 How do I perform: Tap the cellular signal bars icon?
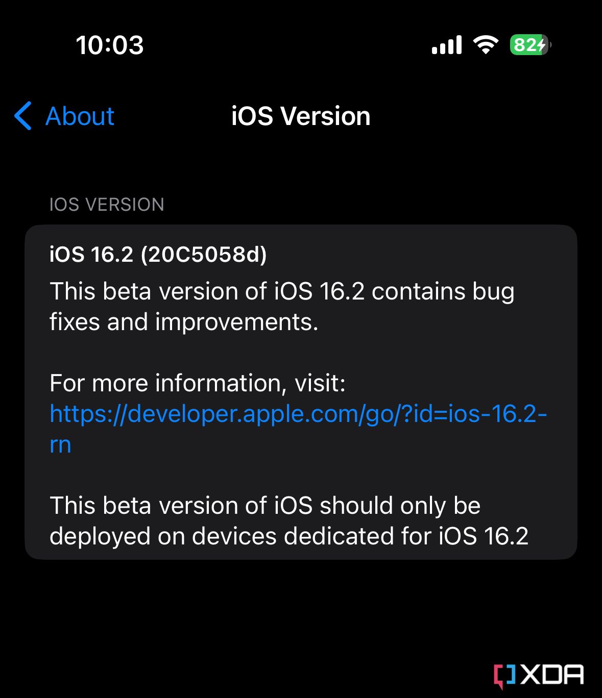[x=447, y=45]
